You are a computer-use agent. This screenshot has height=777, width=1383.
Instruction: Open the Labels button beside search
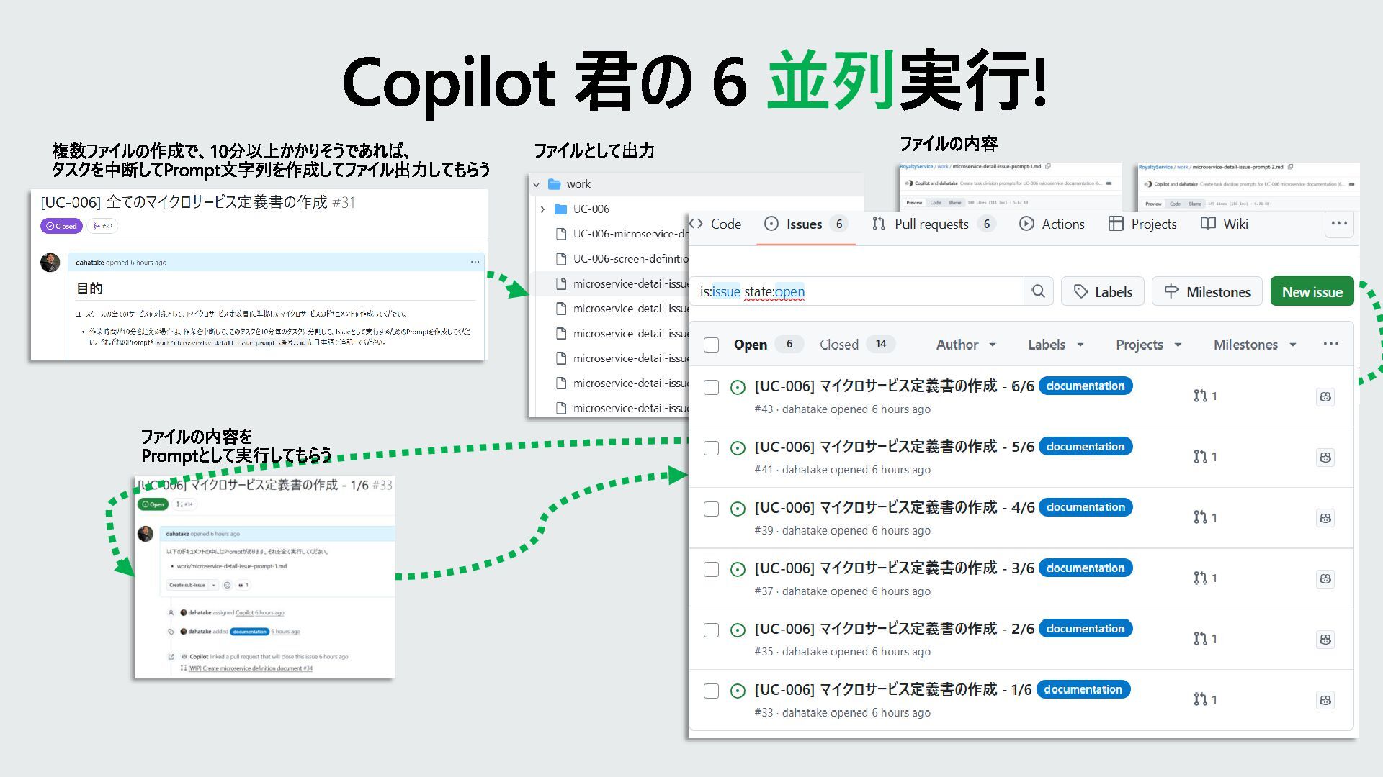(x=1102, y=292)
